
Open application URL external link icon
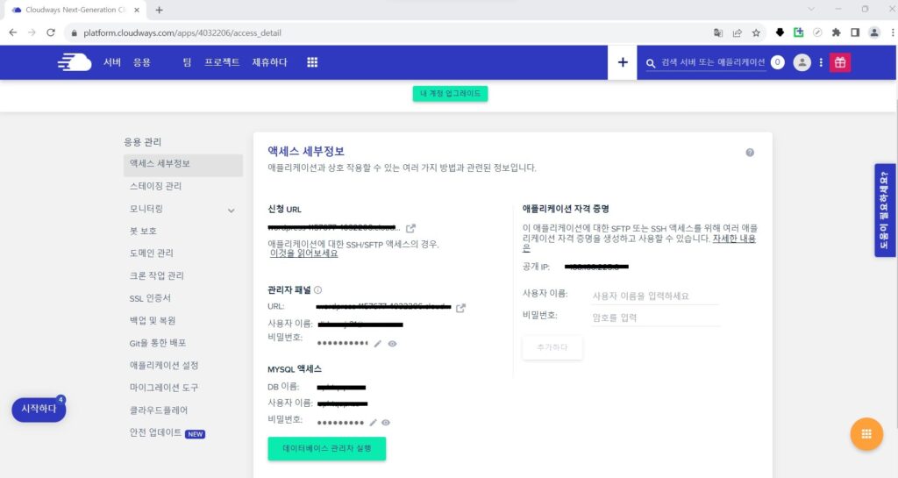tap(410, 228)
